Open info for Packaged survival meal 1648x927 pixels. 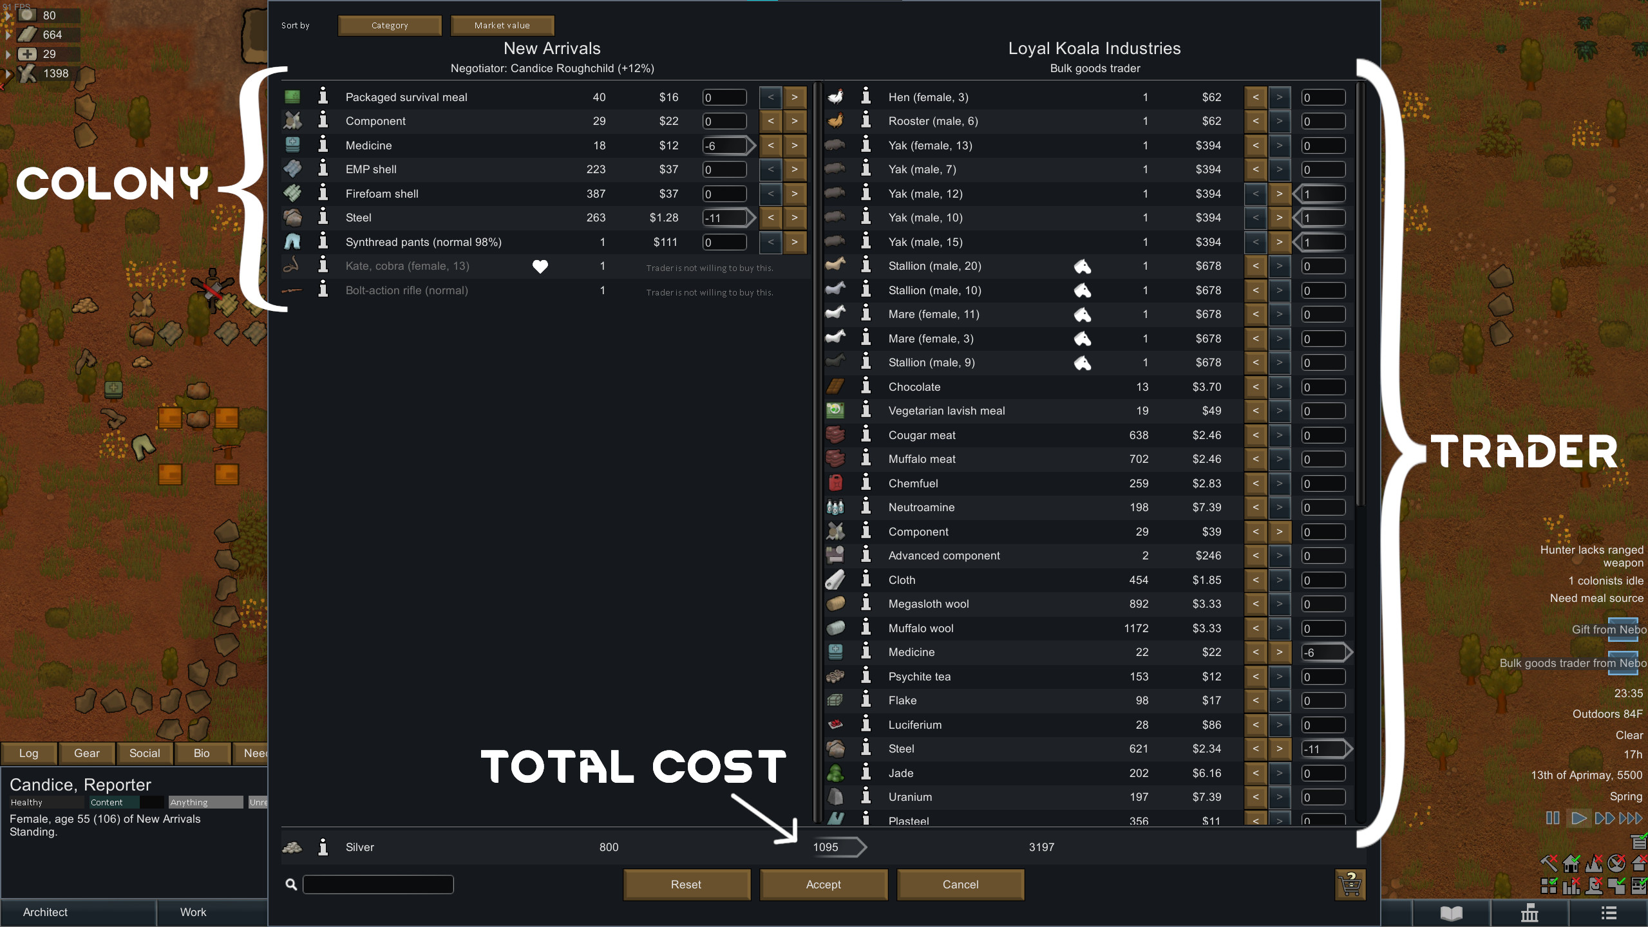323,97
